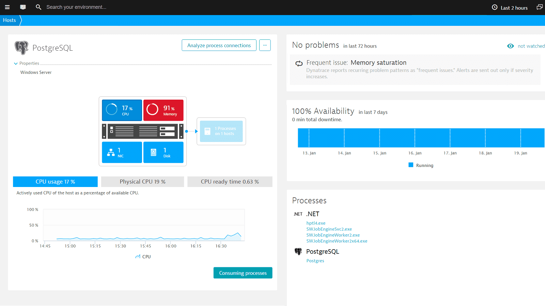
Task: Select the 91% Memory tile
Action: (x=163, y=110)
